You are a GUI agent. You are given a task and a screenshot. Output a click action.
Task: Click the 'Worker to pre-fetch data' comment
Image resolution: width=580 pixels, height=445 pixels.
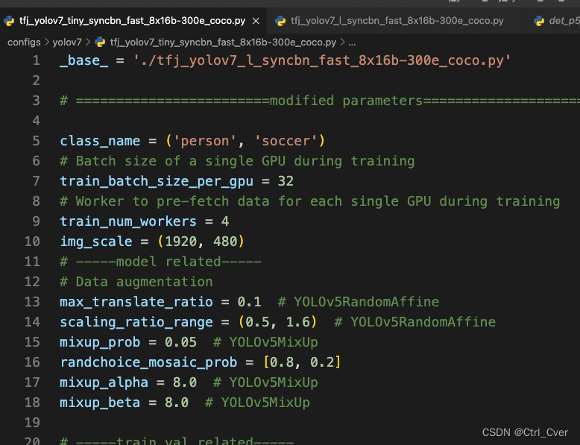coord(310,201)
